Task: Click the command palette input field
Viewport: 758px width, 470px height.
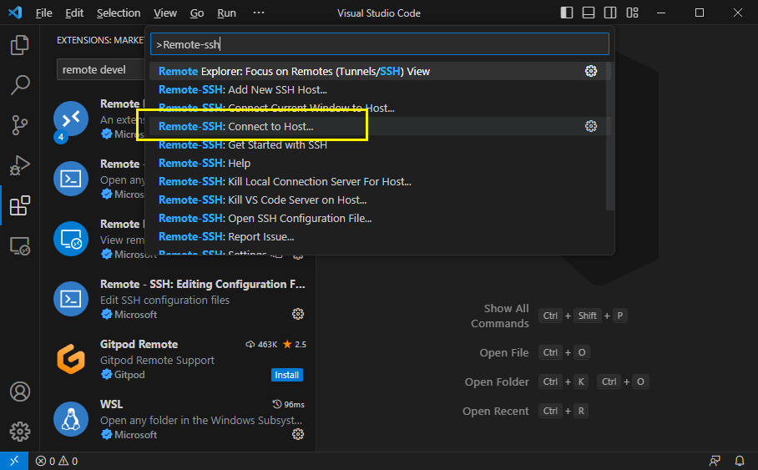Action: (380, 44)
